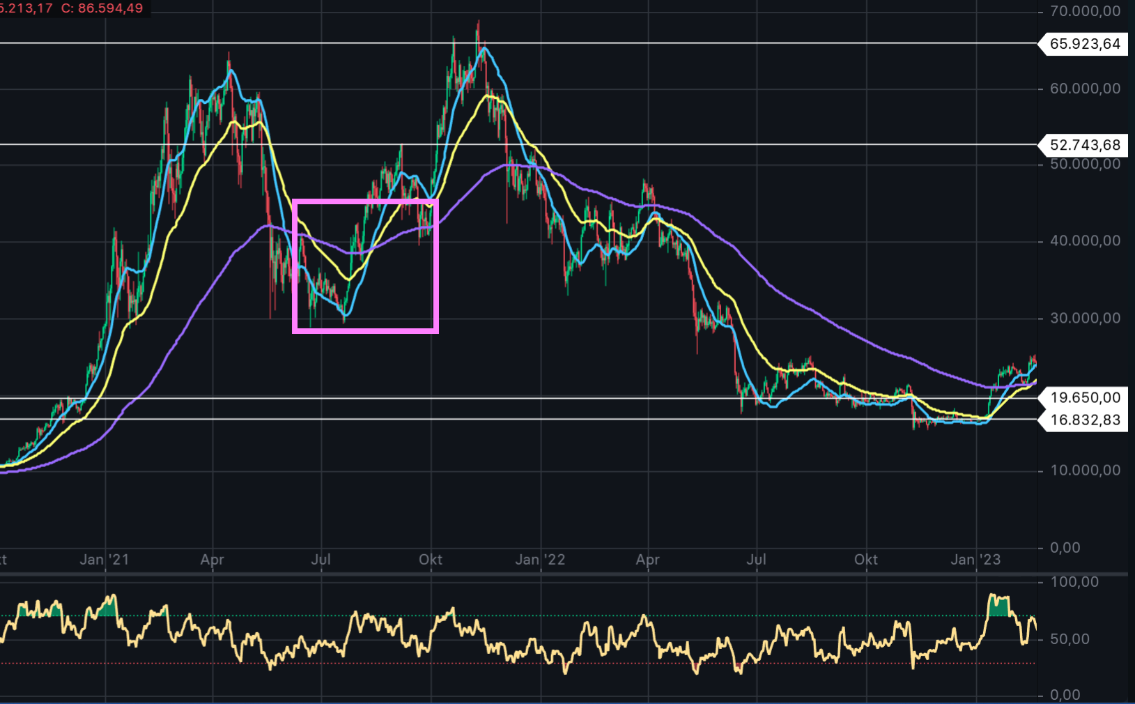
Task: Click the 10.000,00 price axis label
Action: click(x=1085, y=470)
